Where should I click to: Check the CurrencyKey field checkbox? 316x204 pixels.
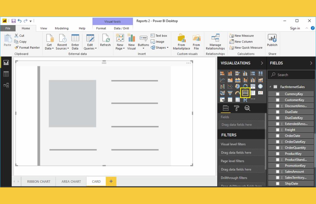[x=277, y=94]
